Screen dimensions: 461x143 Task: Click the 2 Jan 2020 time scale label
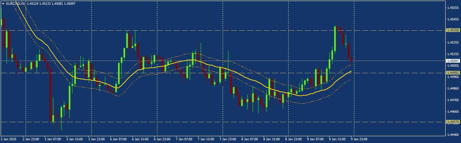tap(9, 139)
